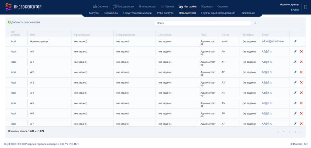Go to page 3 of users
The width and height of the screenshot is (311, 148).
295,132
